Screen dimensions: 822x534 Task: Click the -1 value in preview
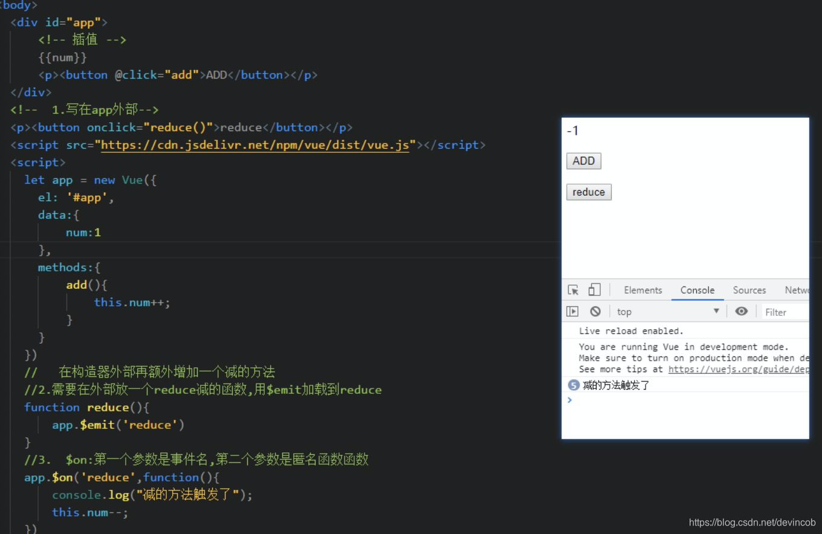click(572, 130)
